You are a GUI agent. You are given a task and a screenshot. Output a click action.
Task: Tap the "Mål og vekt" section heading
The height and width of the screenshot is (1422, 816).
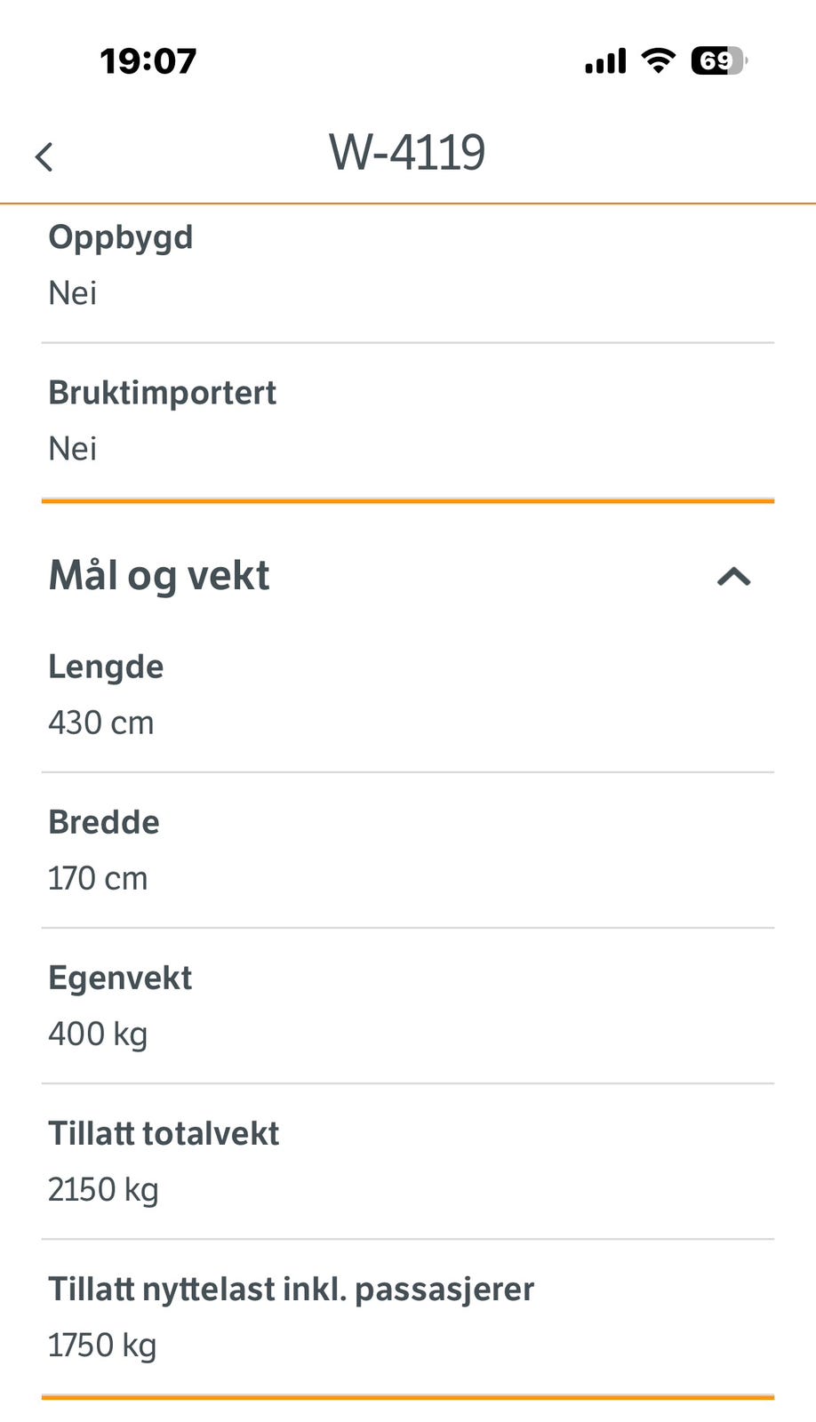coord(159,575)
